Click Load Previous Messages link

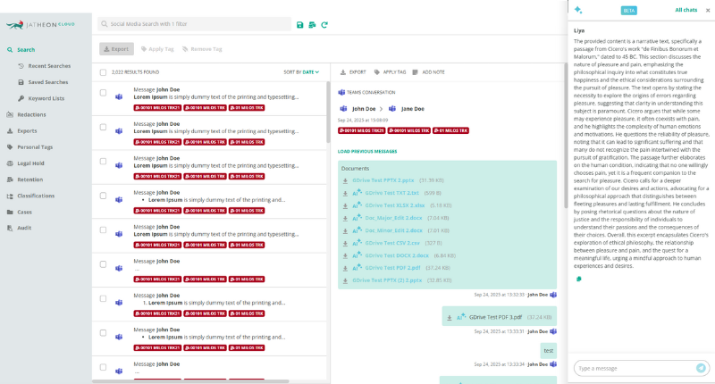click(367, 151)
